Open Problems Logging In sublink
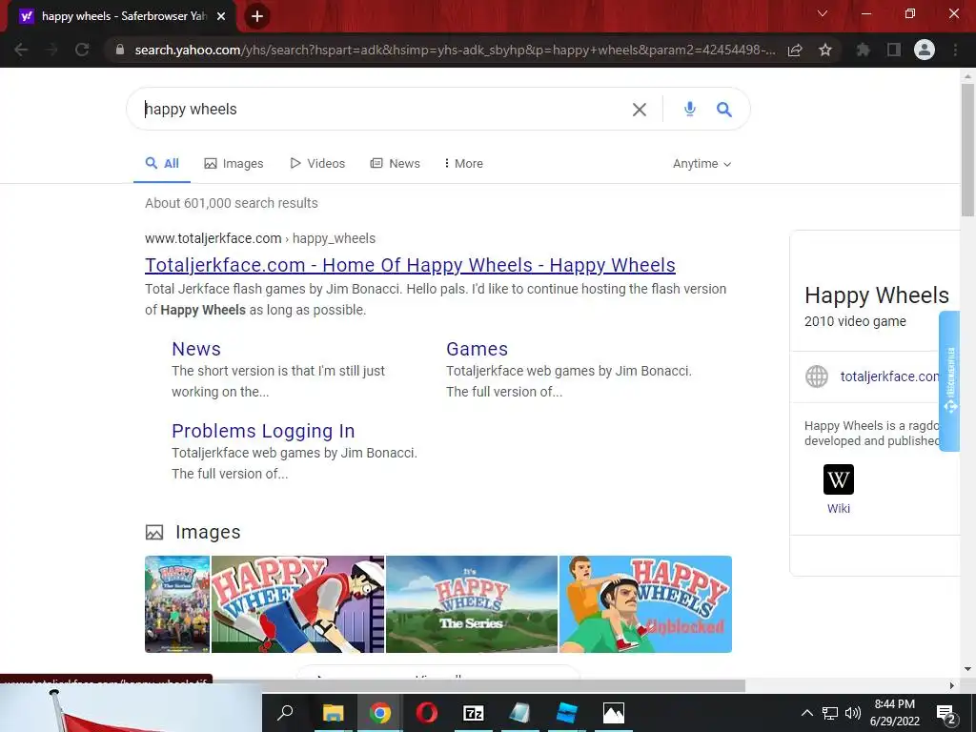 coord(263,432)
